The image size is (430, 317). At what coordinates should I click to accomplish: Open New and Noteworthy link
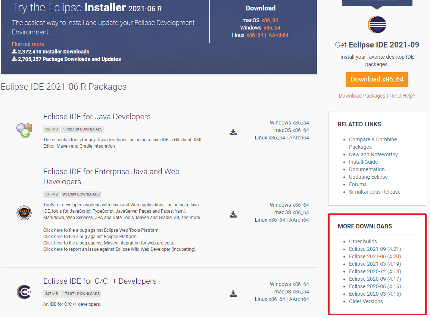(x=373, y=154)
